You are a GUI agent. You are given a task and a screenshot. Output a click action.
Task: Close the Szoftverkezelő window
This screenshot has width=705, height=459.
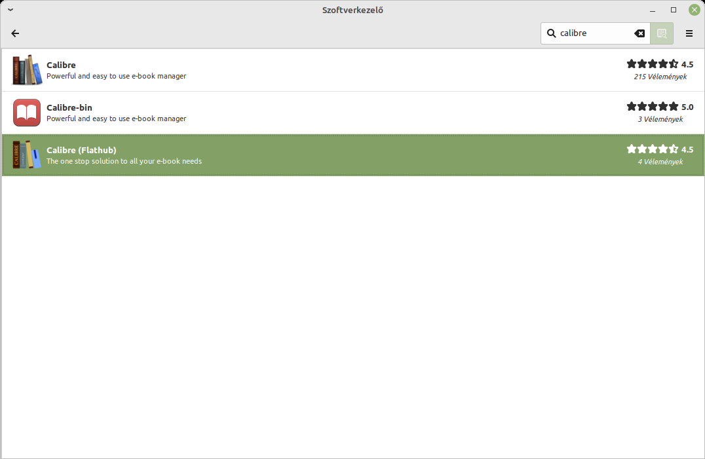[x=695, y=10]
